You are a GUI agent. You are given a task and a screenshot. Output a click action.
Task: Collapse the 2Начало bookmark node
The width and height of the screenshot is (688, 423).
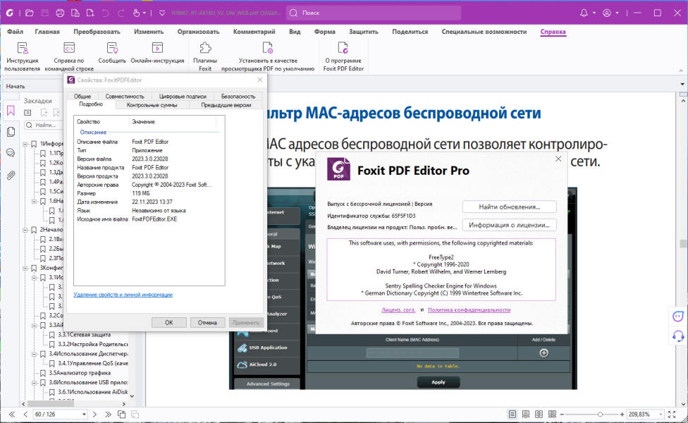[25, 230]
